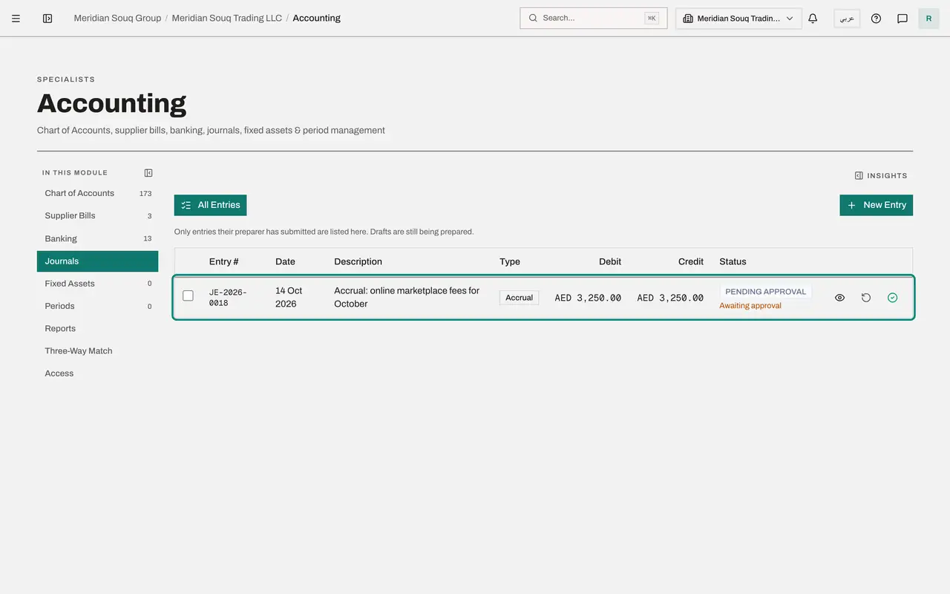Select the Journals sidebar item
The image size is (950, 594).
coord(97,261)
